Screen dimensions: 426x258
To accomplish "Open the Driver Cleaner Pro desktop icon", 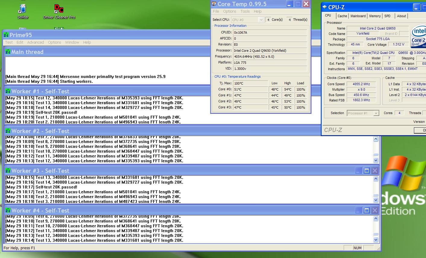I will [x=59, y=9].
